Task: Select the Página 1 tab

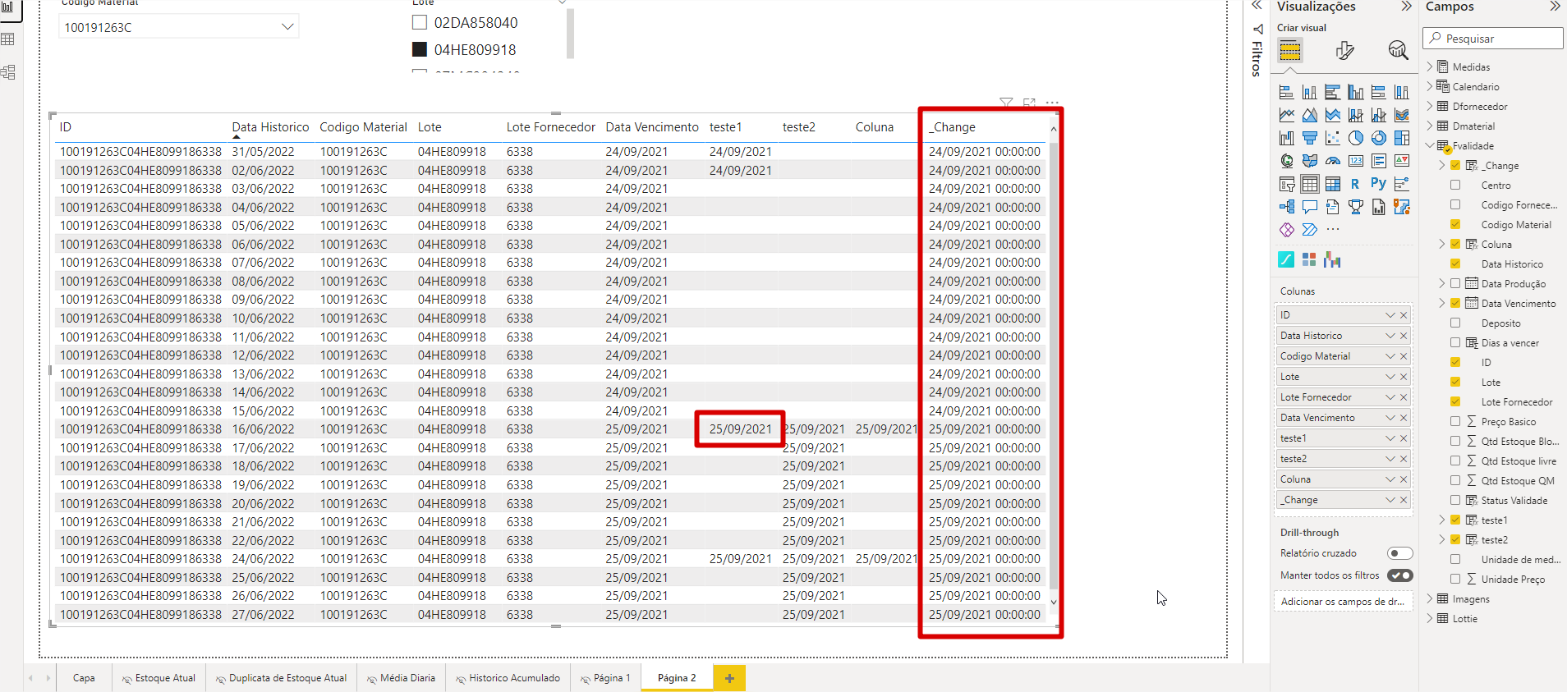Action: click(605, 678)
